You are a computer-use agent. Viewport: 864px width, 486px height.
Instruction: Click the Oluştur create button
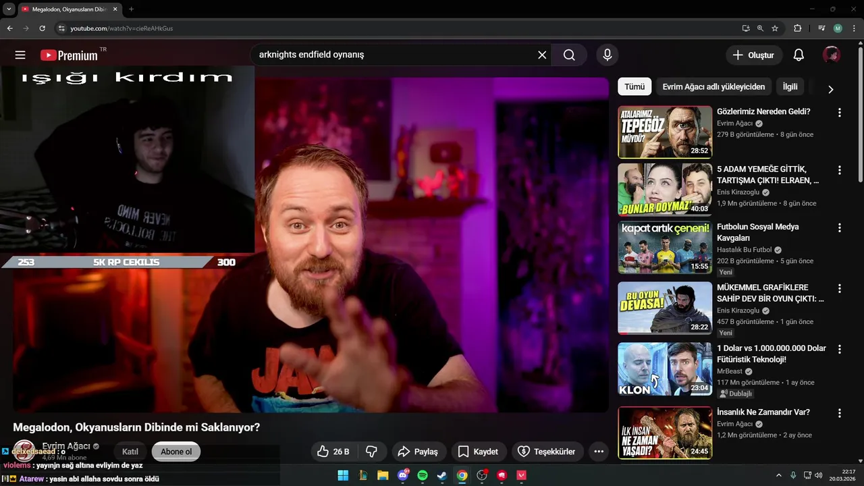(x=754, y=55)
